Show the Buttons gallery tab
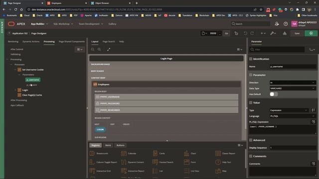This screenshot has width=319, height=179. pyautogui.click(x=121, y=145)
